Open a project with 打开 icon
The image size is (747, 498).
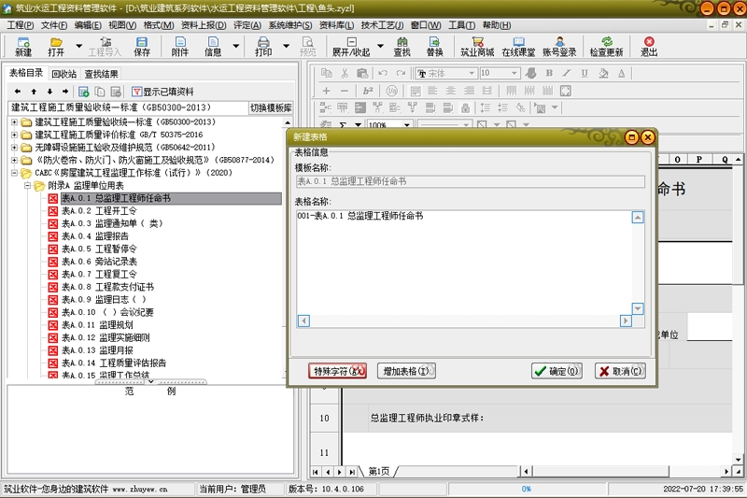coord(56,46)
